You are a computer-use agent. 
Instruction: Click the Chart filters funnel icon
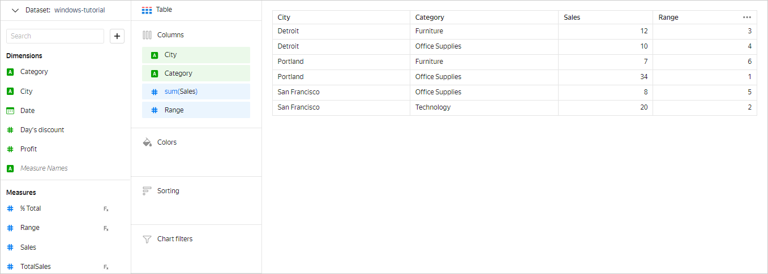click(147, 239)
